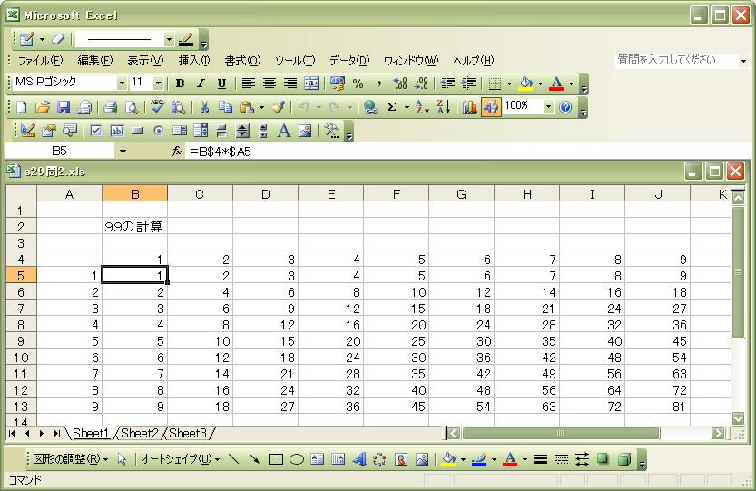Create a new blank workbook
Viewport: 756px width, 491px height.
click(21, 107)
